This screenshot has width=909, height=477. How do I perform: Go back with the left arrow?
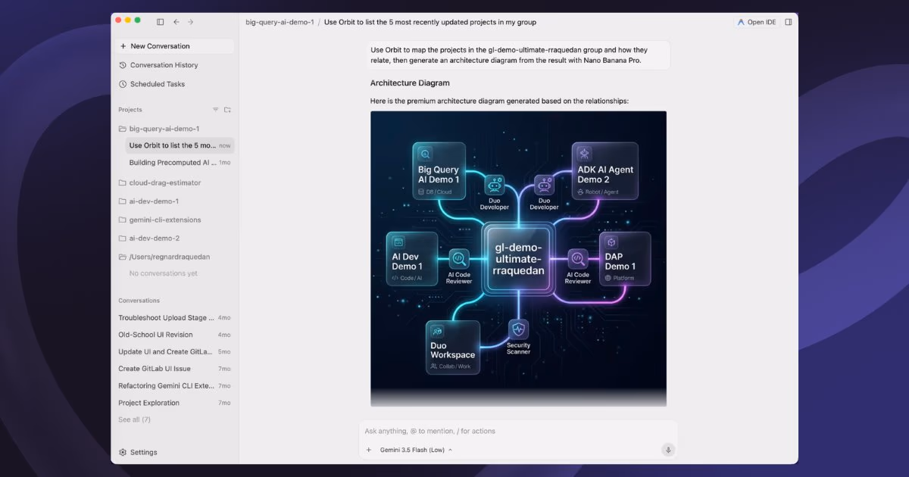(x=176, y=22)
